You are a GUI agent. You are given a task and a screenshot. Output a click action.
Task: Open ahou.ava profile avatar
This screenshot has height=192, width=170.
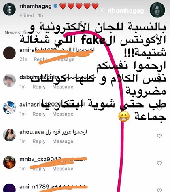(x=9, y=135)
